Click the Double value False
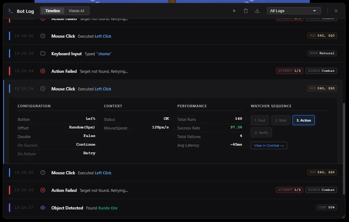The height and width of the screenshot is (222, 349). (x=89, y=136)
